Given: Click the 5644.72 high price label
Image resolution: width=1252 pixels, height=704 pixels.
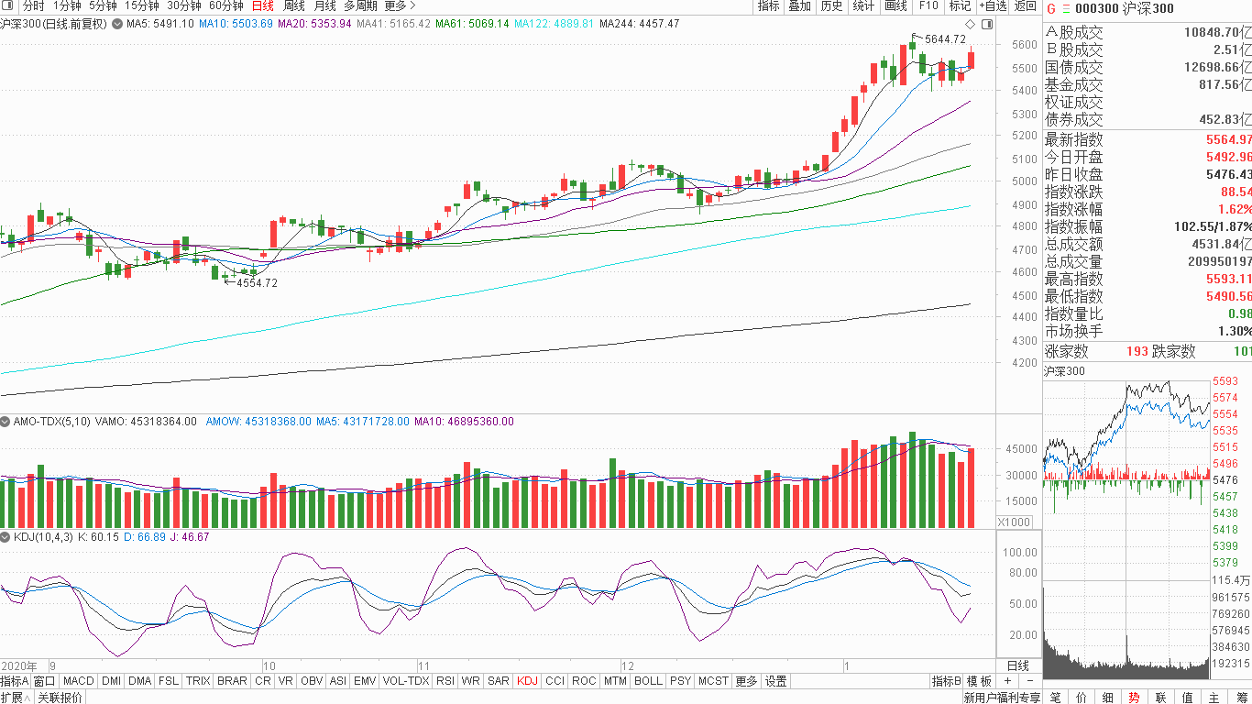Looking at the screenshot, I should coord(945,38).
